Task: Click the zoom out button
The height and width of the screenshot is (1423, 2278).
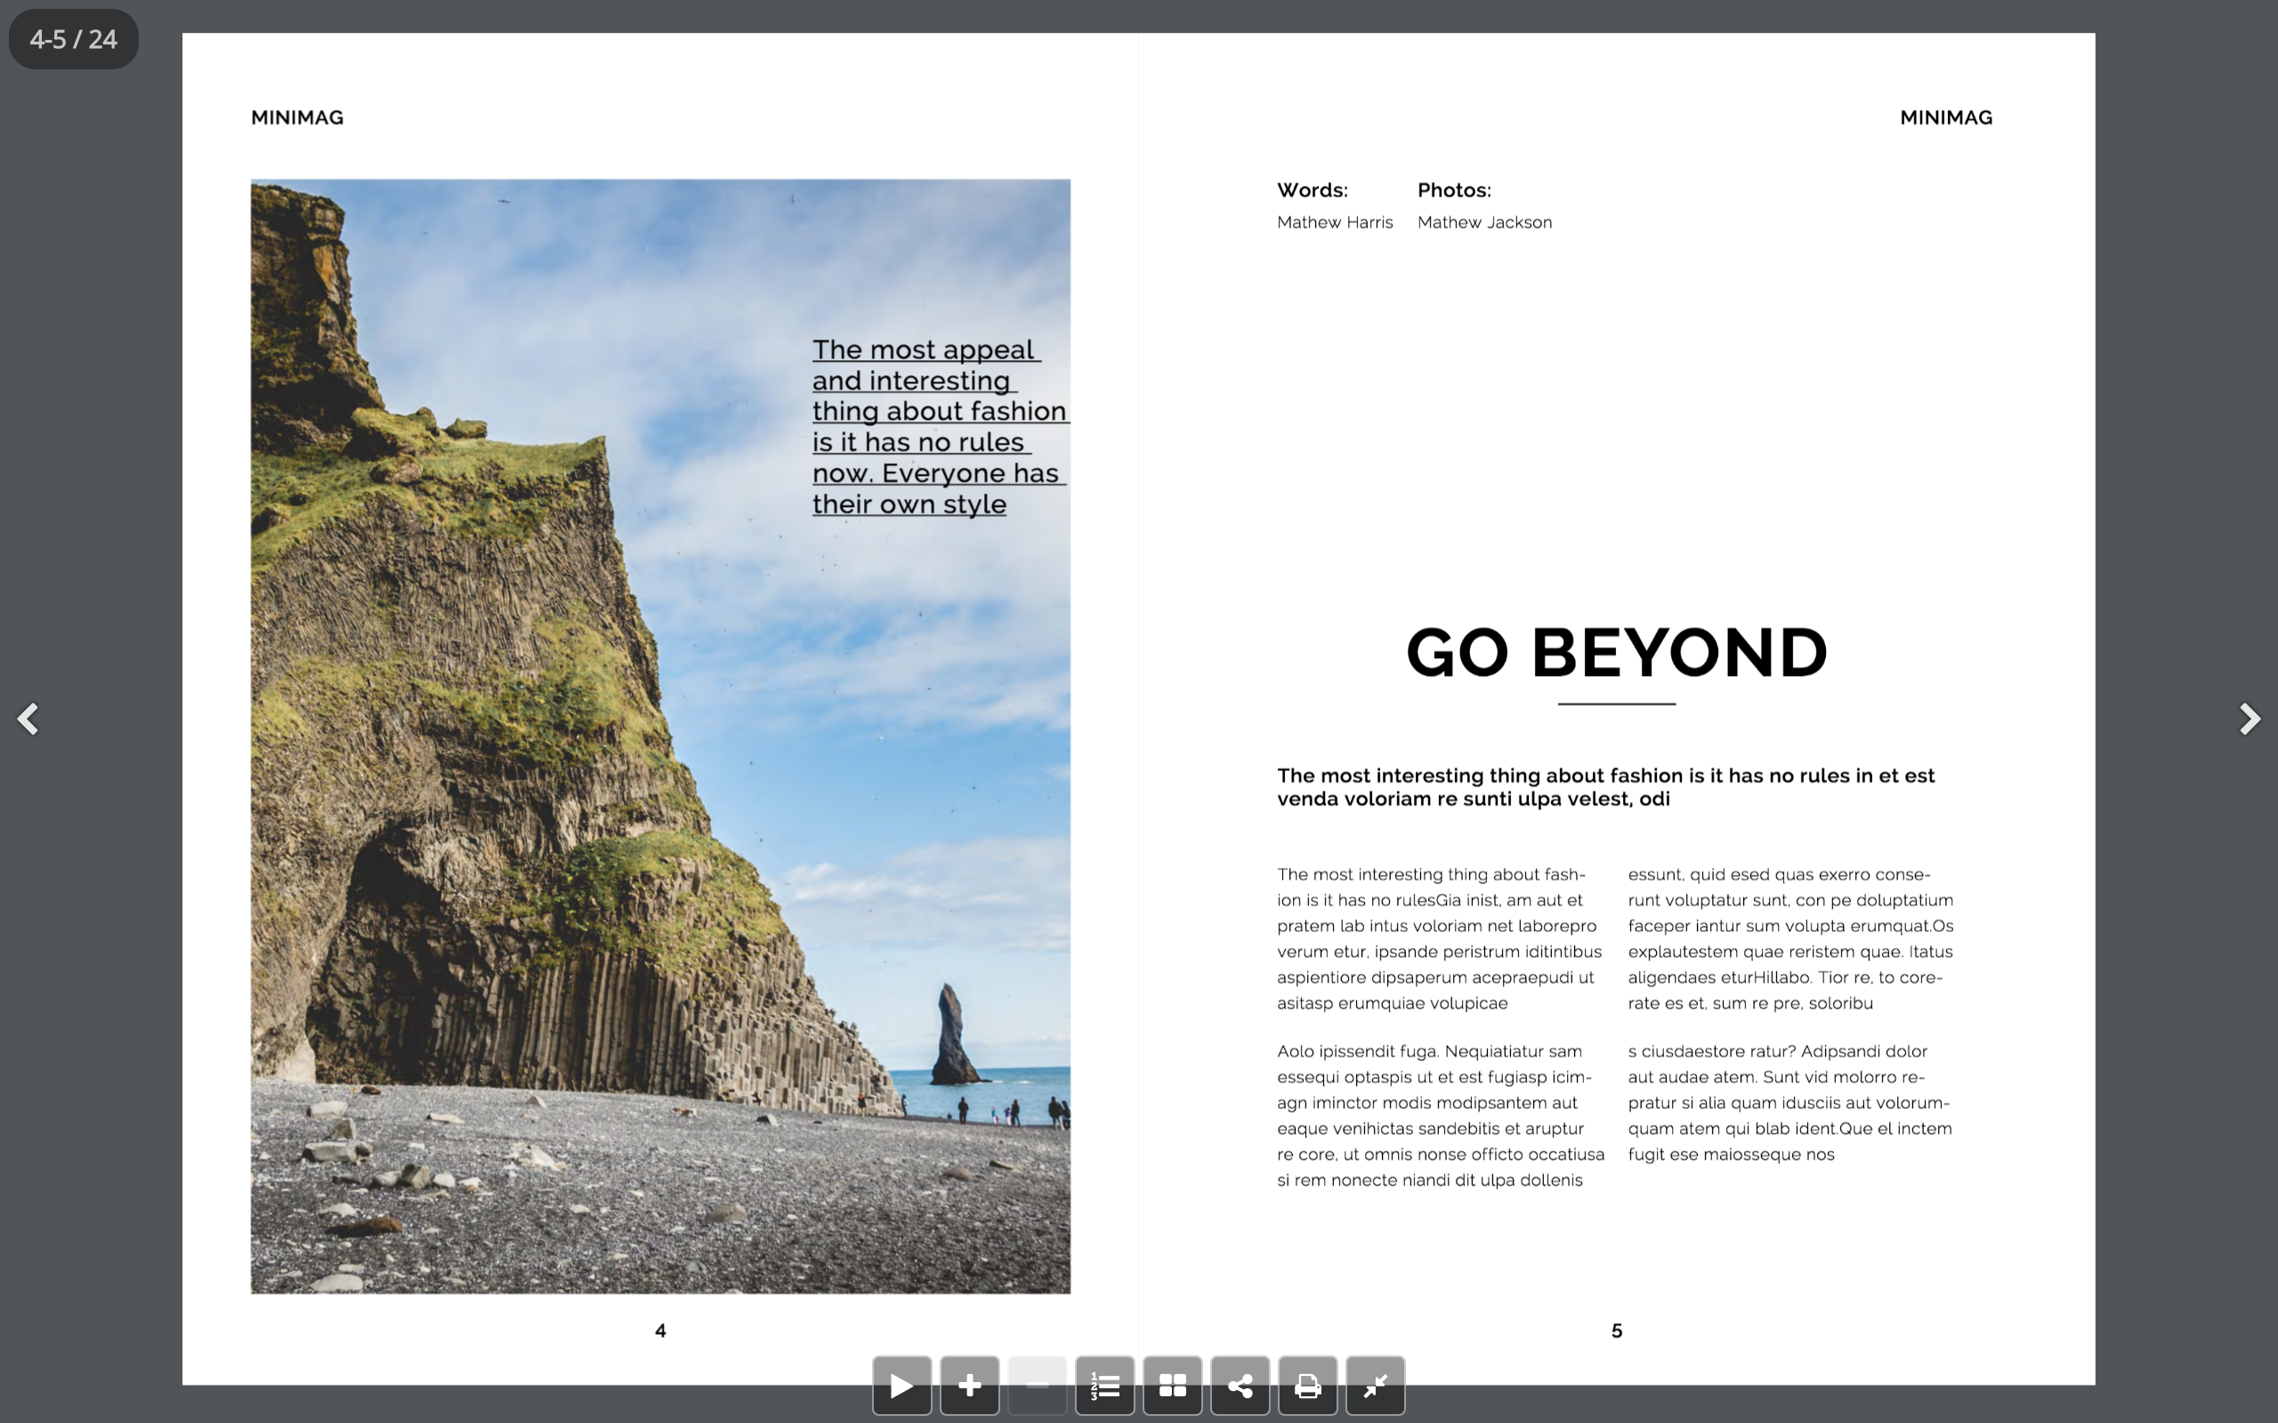Action: click(1037, 1385)
